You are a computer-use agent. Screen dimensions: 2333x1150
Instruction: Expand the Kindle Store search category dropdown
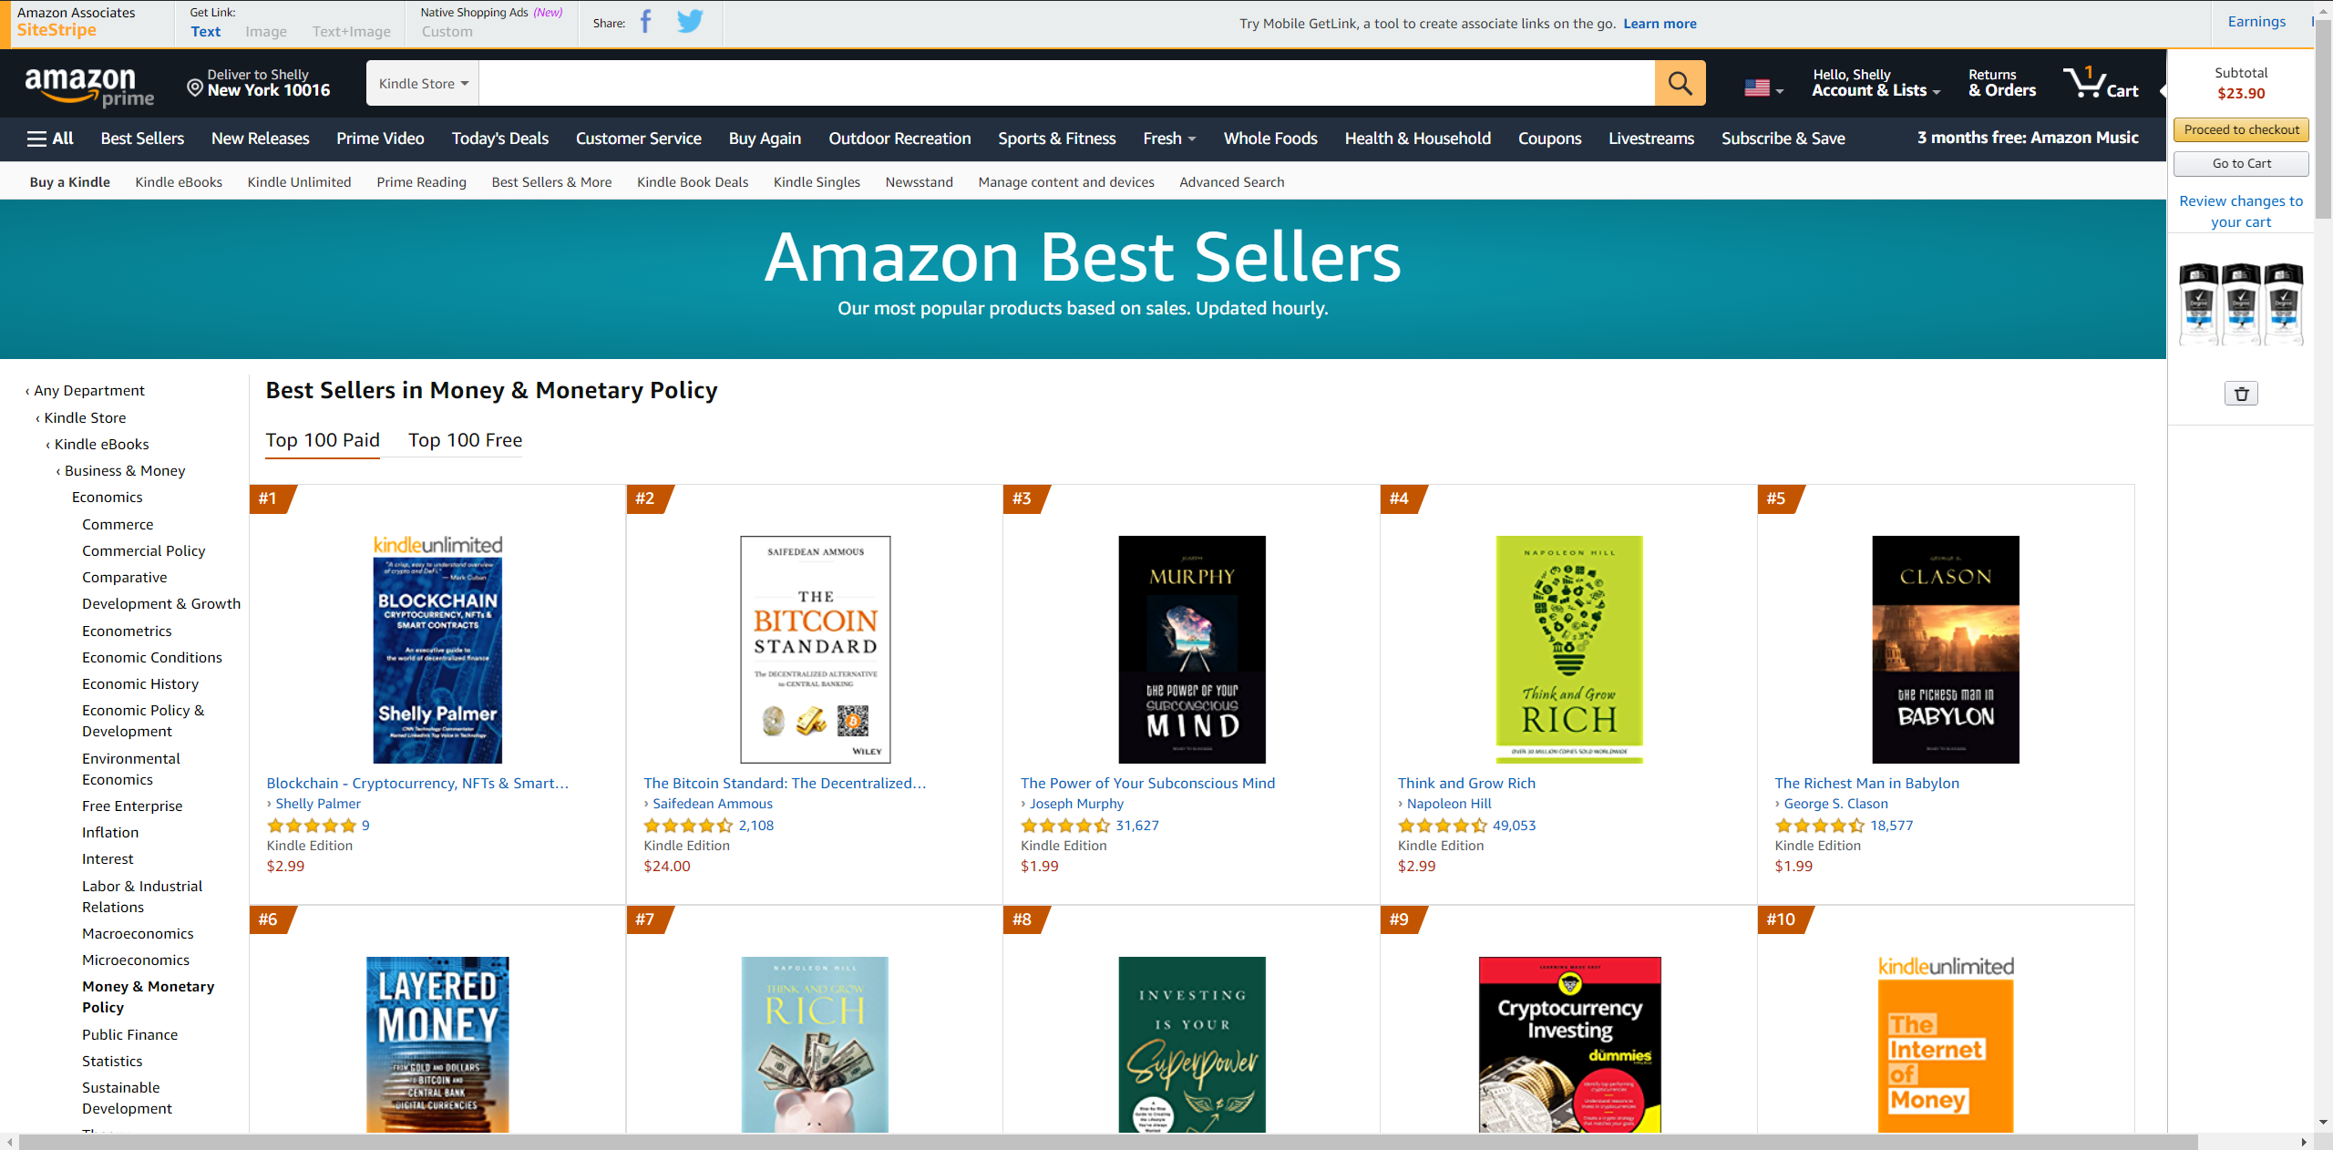click(x=423, y=84)
